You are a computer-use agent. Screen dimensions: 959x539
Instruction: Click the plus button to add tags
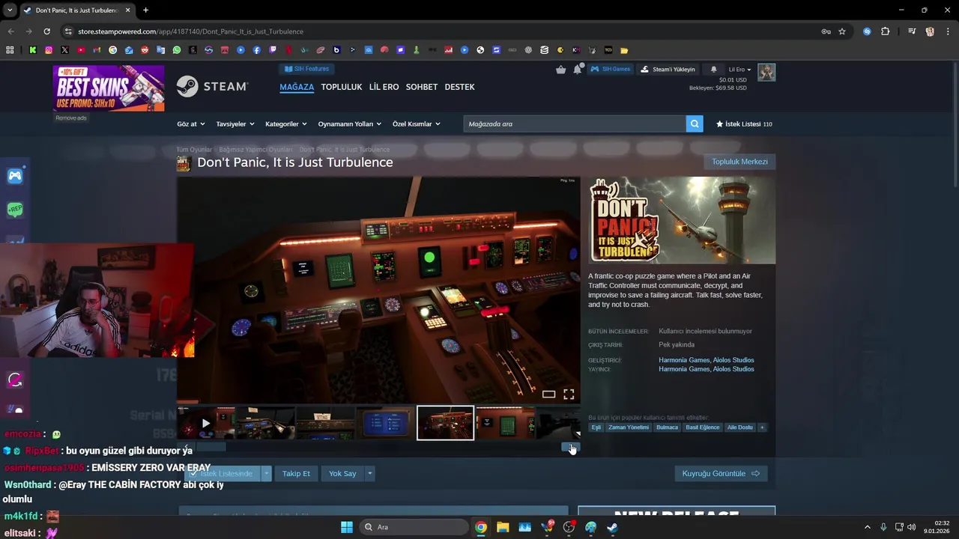762,427
